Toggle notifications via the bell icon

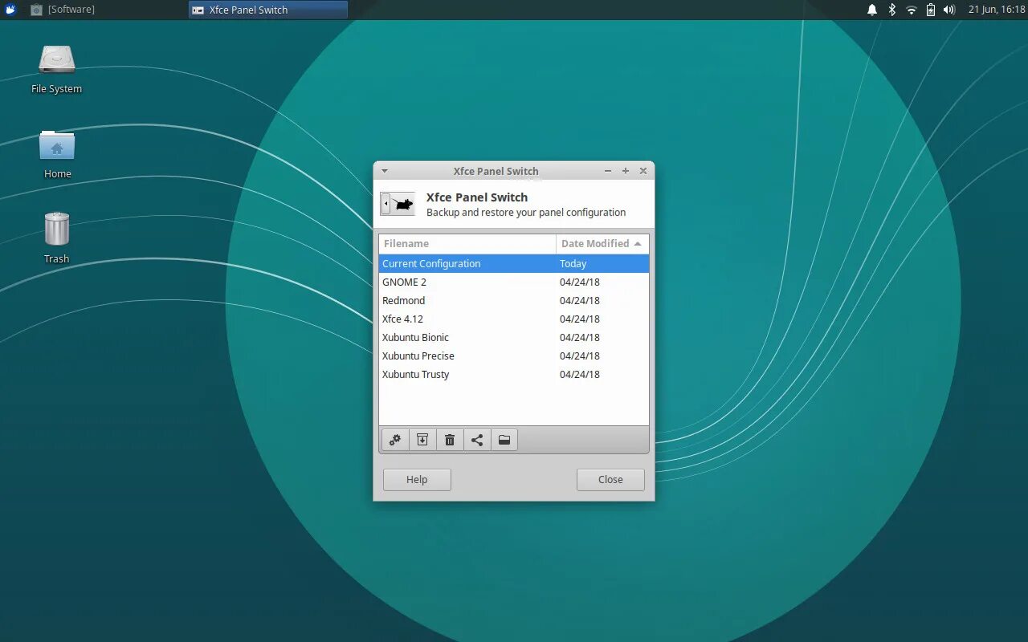(872, 10)
